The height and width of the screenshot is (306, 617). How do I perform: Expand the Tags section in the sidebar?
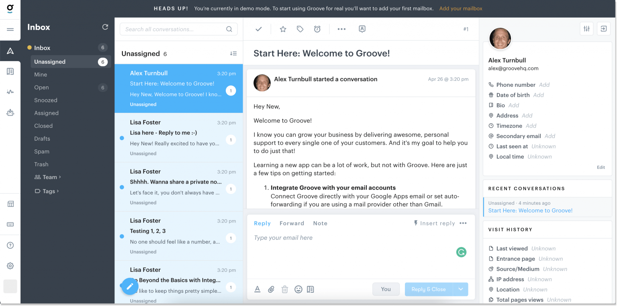47,191
